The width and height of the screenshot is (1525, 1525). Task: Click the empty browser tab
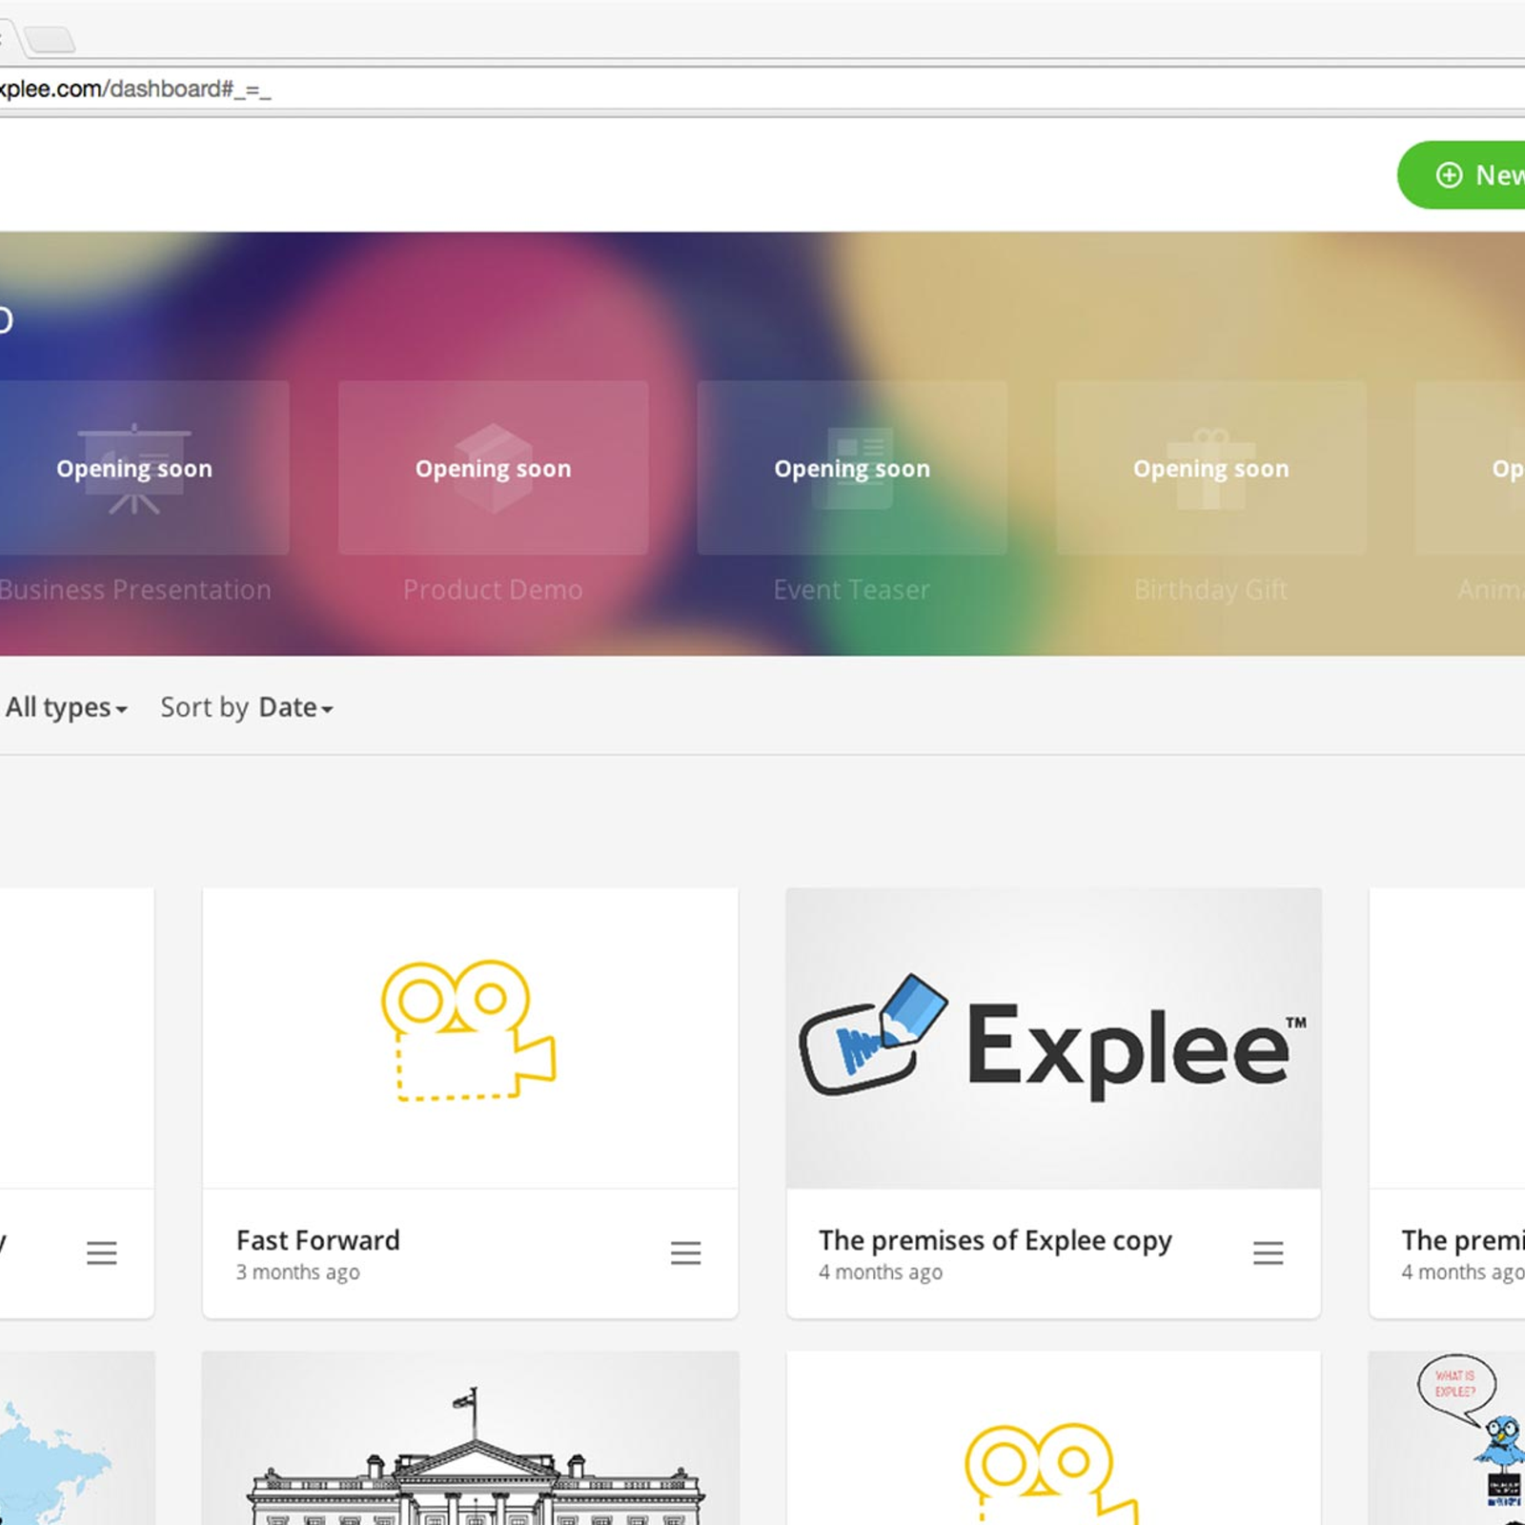(x=50, y=39)
